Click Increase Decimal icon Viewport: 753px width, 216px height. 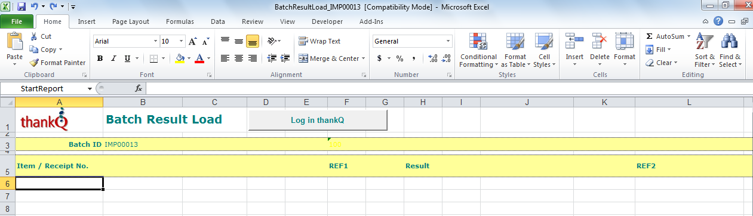(x=433, y=58)
